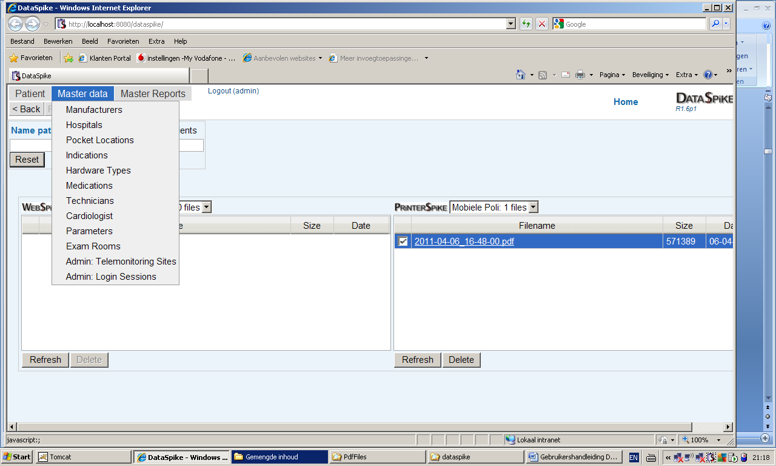Click the add-to-favorites-bar star icon

click(x=69, y=58)
